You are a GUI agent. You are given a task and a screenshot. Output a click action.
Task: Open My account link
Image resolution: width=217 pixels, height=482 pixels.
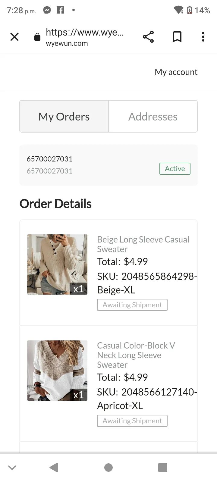pyautogui.click(x=176, y=72)
